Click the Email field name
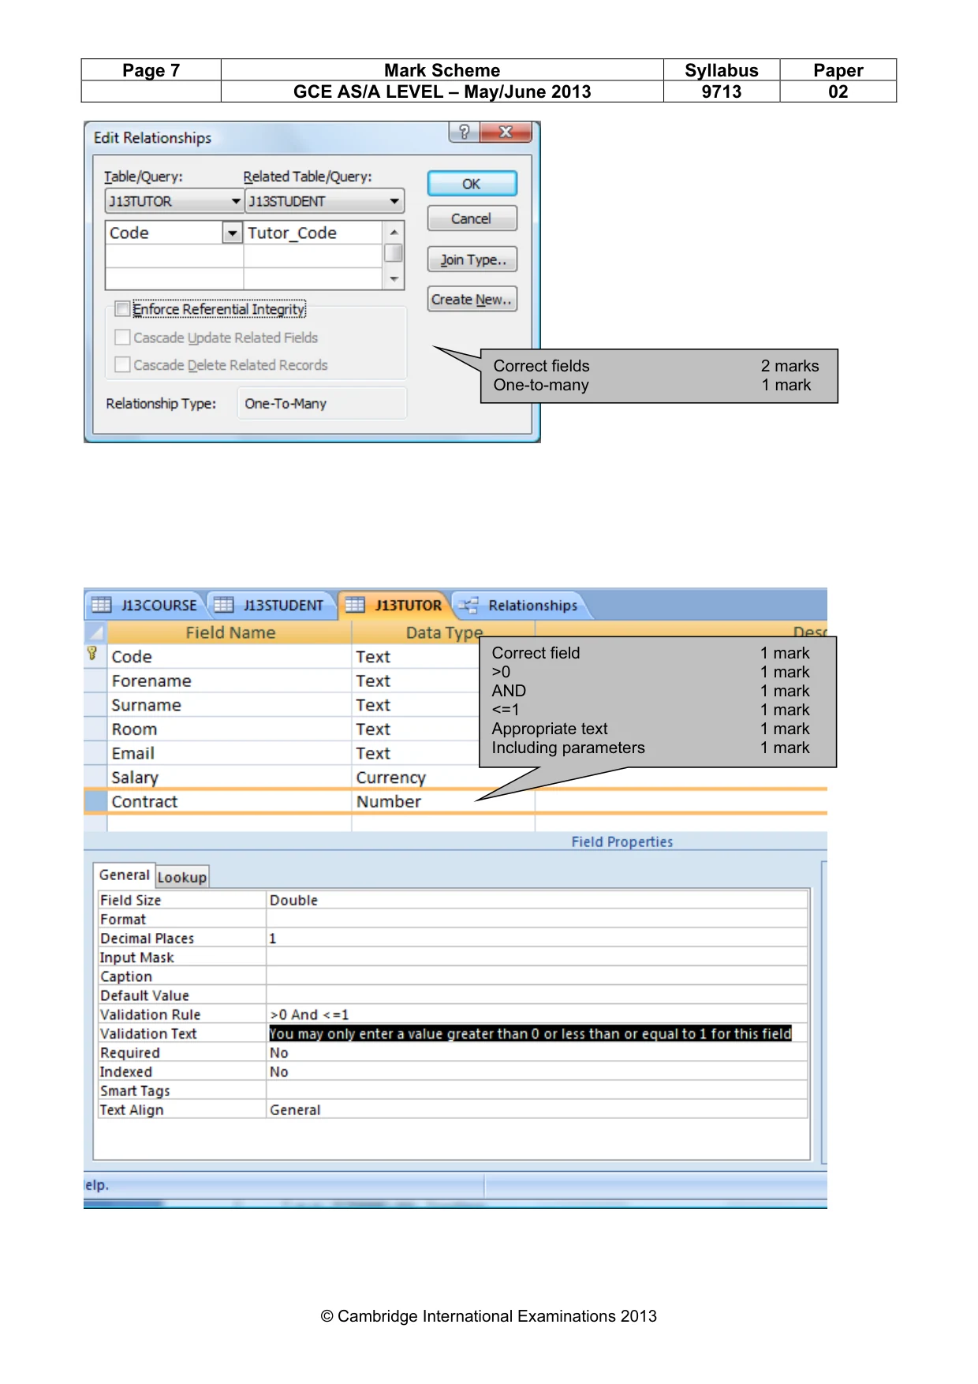This screenshot has height=1384, width=978. click(x=133, y=753)
